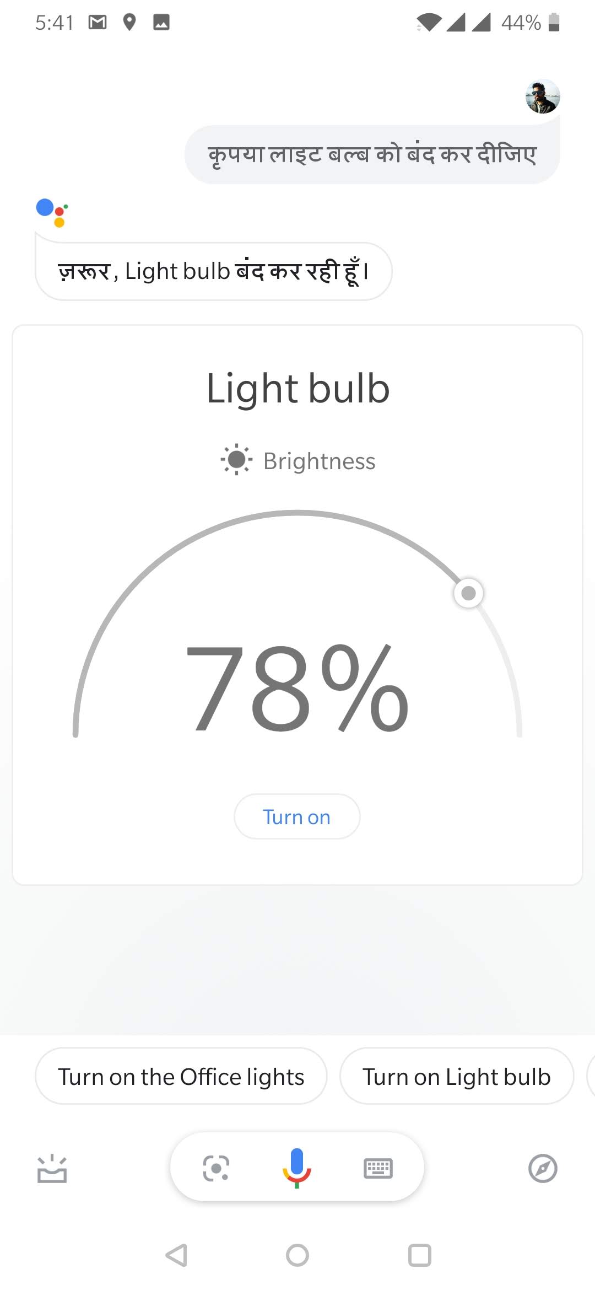
Task: Tap the 78% brightness value
Action: 297,689
